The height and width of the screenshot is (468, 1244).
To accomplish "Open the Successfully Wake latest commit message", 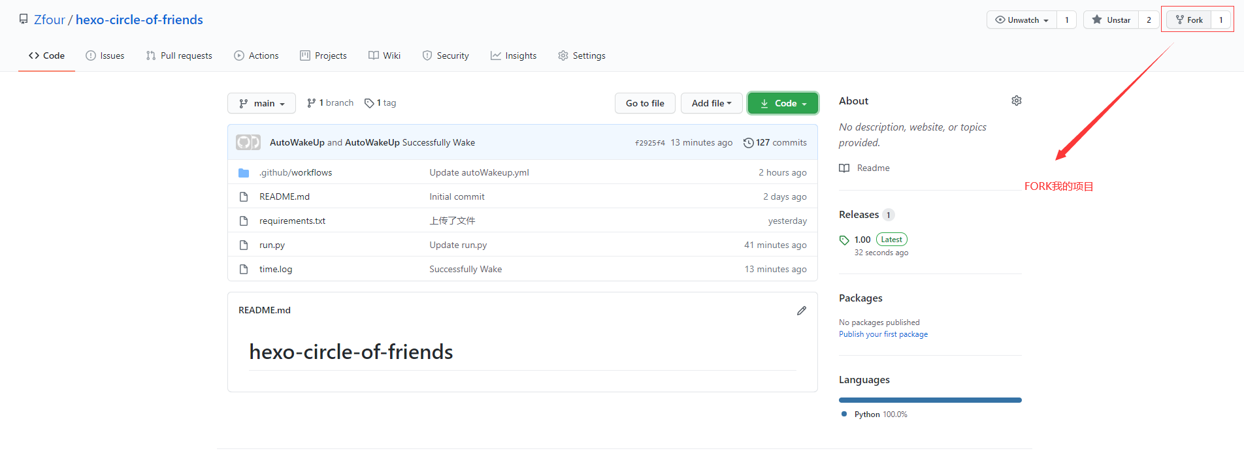I will click(438, 142).
